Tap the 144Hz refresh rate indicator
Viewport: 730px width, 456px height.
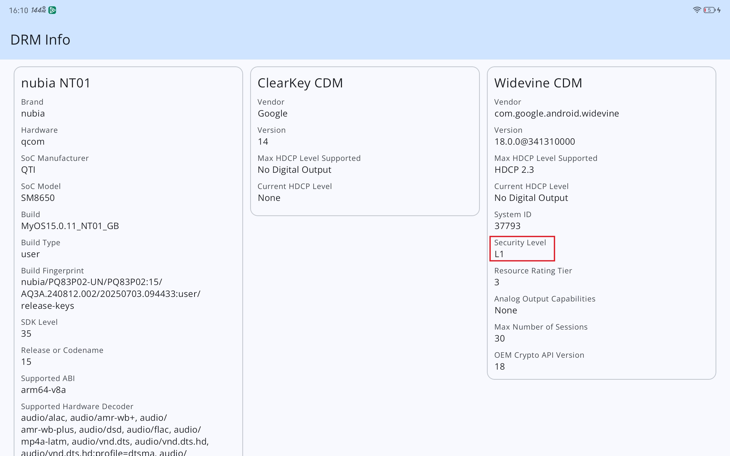pos(38,10)
